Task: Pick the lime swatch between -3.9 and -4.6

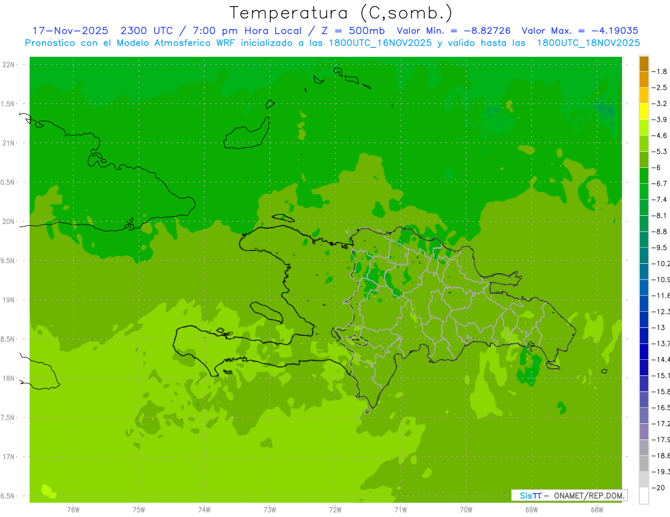Action: (644, 127)
